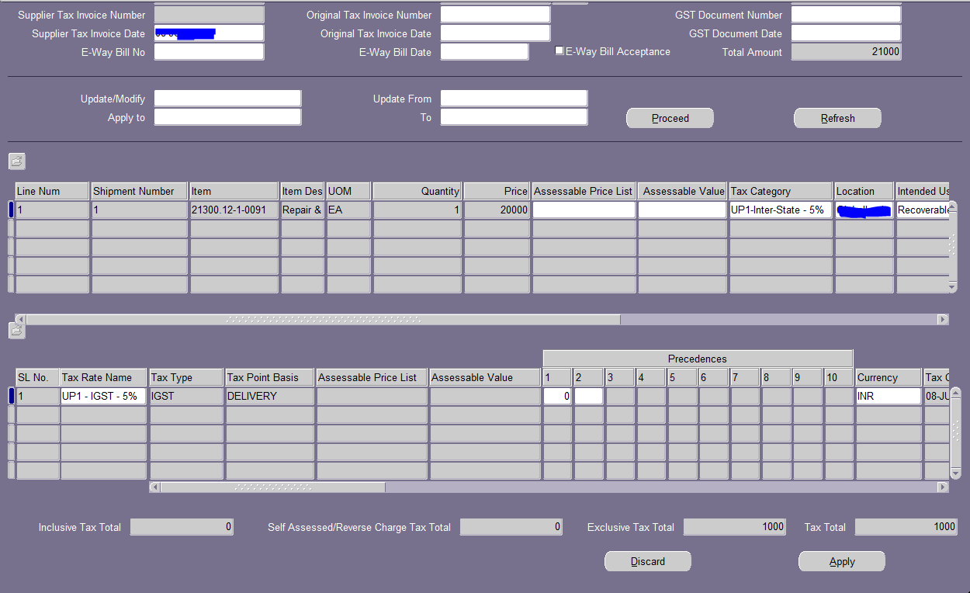Click down arrow on tax lines vertical scrollbar
This screenshot has width=970, height=593.
coord(955,472)
